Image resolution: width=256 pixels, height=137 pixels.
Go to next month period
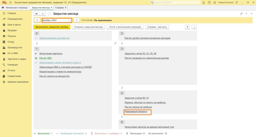click(77, 20)
